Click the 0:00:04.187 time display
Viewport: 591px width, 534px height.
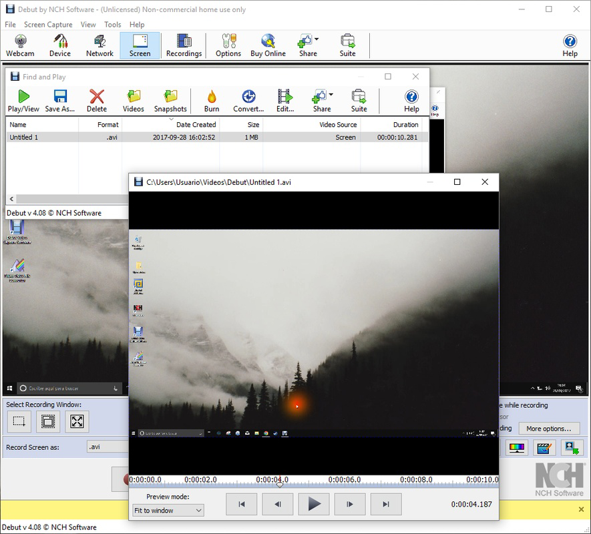pyautogui.click(x=471, y=504)
